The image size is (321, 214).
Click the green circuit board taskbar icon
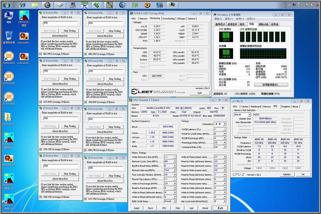[135, 5]
